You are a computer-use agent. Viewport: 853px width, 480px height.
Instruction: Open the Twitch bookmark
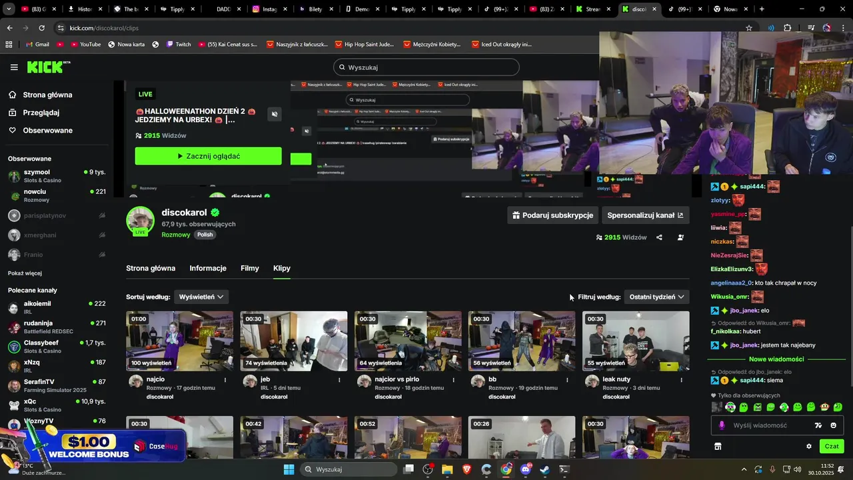[x=178, y=45]
